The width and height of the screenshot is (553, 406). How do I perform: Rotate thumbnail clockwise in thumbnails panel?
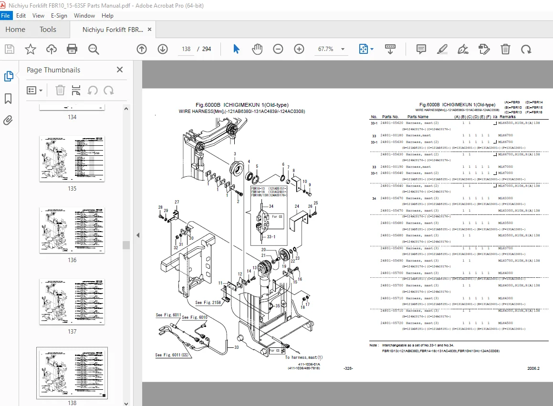click(109, 91)
